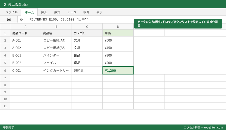Viewport: 226px width, 130px height.
Task: Switch to the ホーム tab
Action: coord(29,12)
